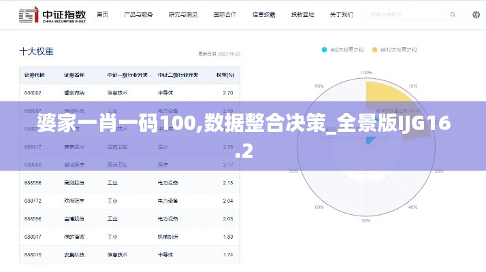This screenshot has width=486, height=272.
Task: Select security code 688019
Action: tap(33, 254)
